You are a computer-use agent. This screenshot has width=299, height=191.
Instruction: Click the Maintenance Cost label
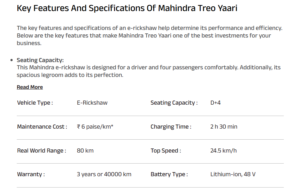coord(42,127)
